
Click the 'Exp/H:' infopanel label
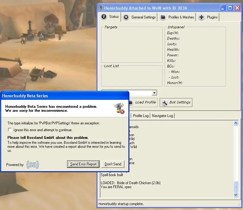point(173,33)
